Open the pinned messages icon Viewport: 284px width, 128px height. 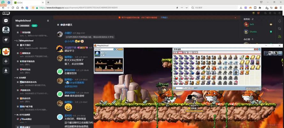(280, 29)
